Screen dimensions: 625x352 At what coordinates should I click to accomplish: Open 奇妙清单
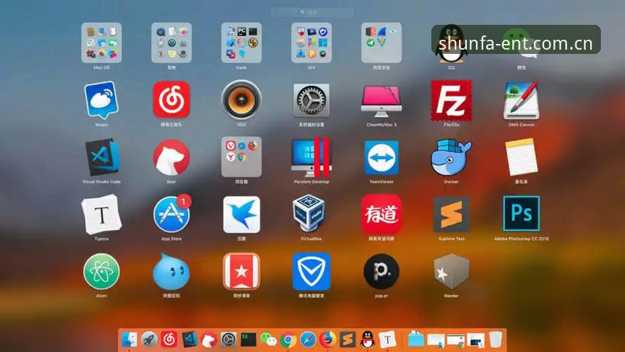(241, 272)
